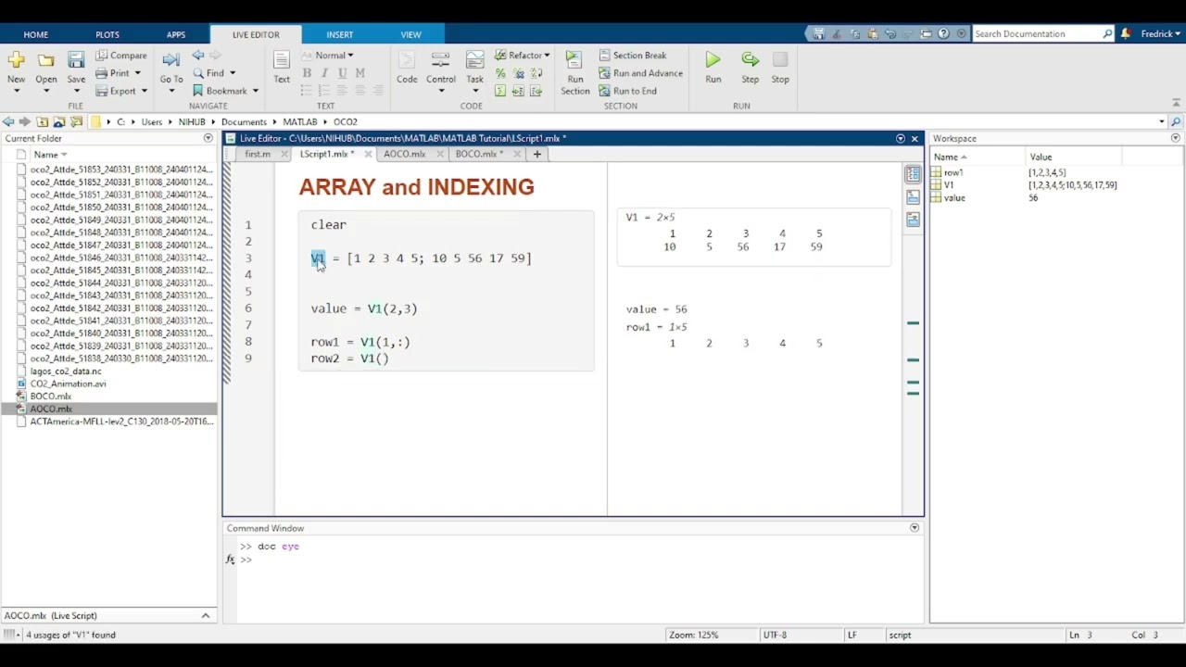The height and width of the screenshot is (667, 1186).
Task: Open a file with the Open folder icon
Action: coord(46,60)
